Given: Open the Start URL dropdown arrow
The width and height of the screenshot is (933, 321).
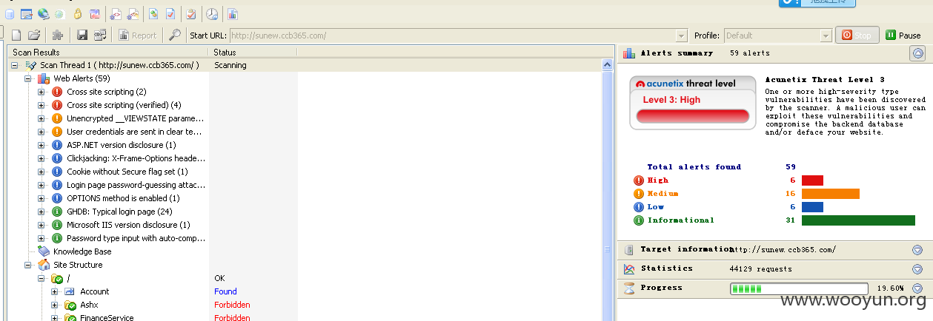Looking at the screenshot, I should click(681, 36).
